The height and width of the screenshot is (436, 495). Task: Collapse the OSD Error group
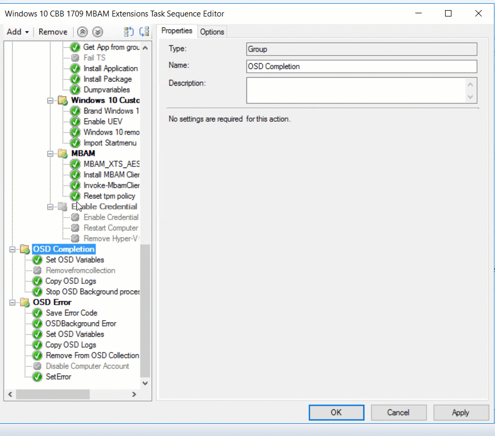pyautogui.click(x=12, y=302)
